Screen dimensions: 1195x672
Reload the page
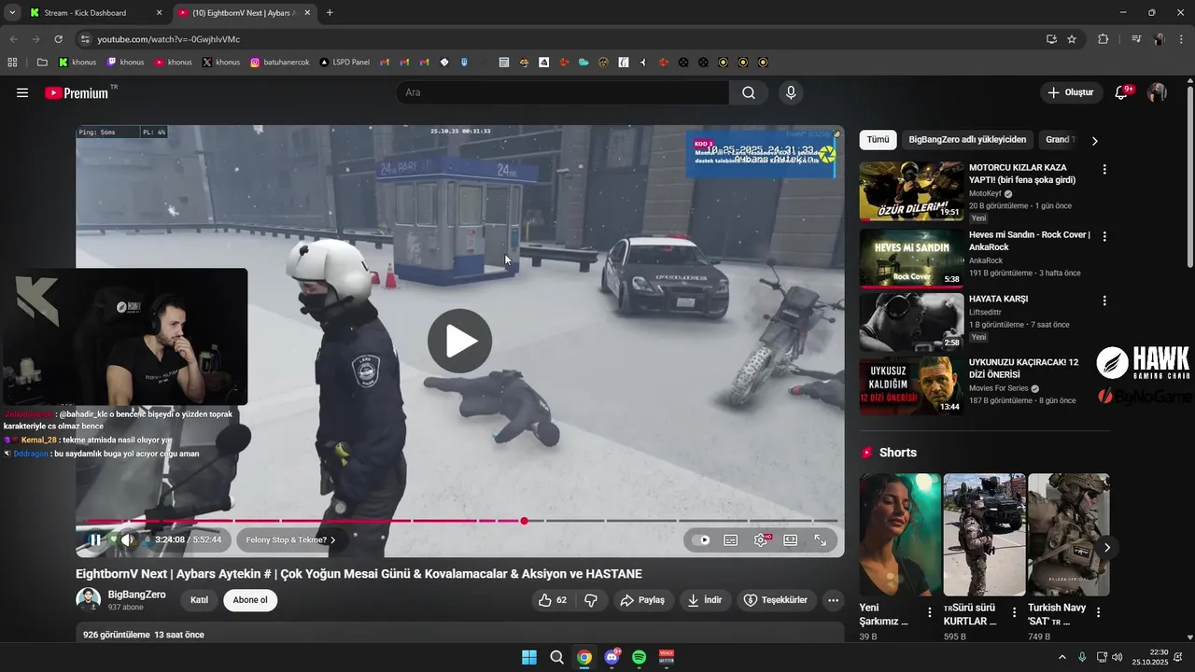tap(58, 39)
